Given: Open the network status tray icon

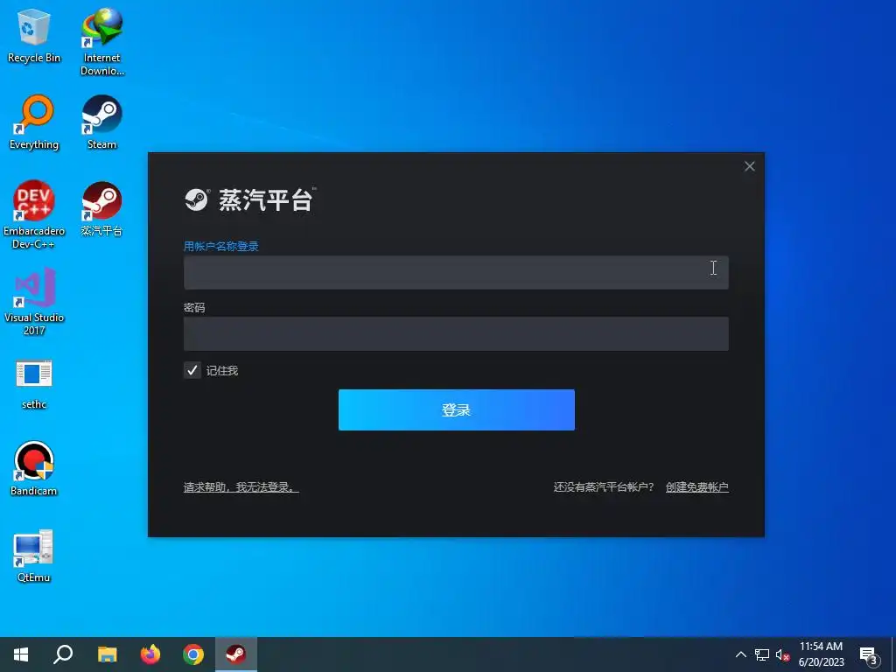Looking at the screenshot, I should [x=762, y=654].
